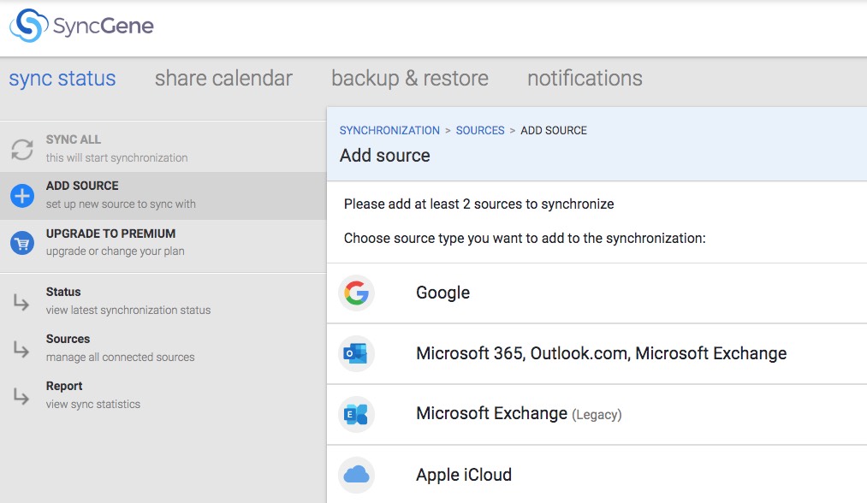Click the arrow icon beside Sources
Viewport: 867px width, 503px height.
point(21,349)
